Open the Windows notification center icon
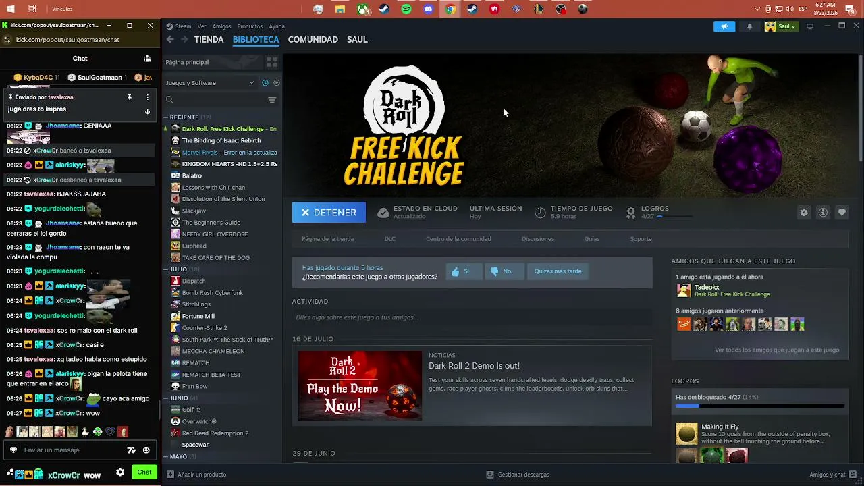Image resolution: width=864 pixels, height=486 pixels. (850, 9)
